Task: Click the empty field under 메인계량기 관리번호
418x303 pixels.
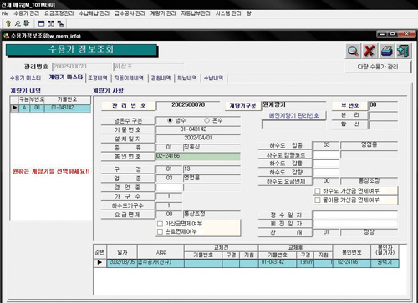Action: coord(293,124)
